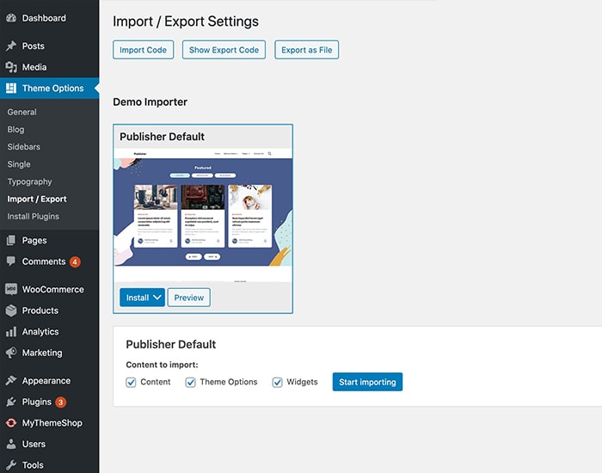Open Blog submenu item
Viewport: 602px width, 473px height.
pos(15,129)
